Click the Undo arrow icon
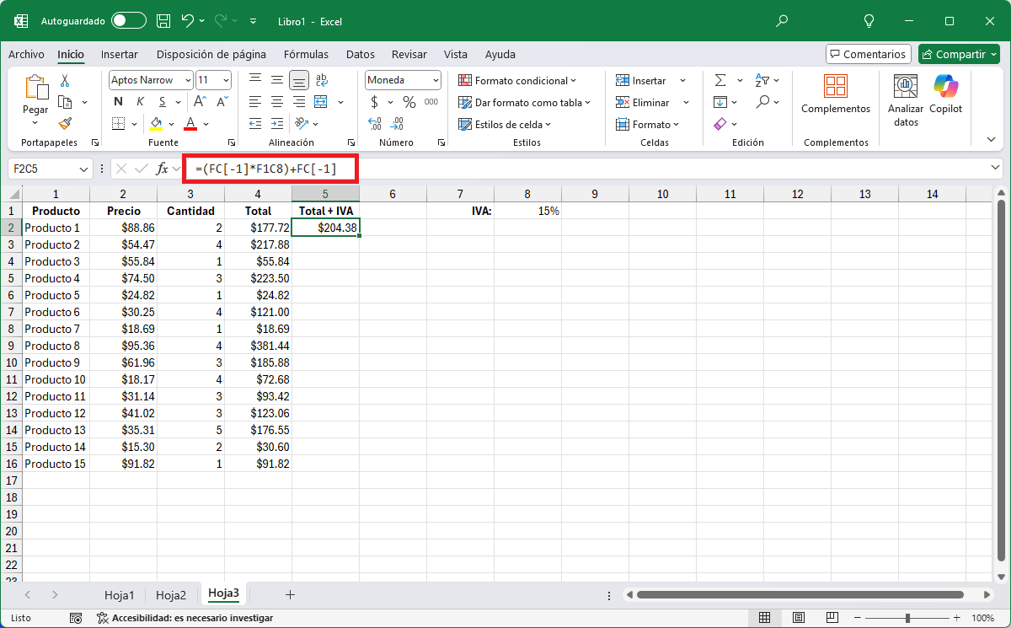This screenshot has width=1011, height=628. coord(188,20)
